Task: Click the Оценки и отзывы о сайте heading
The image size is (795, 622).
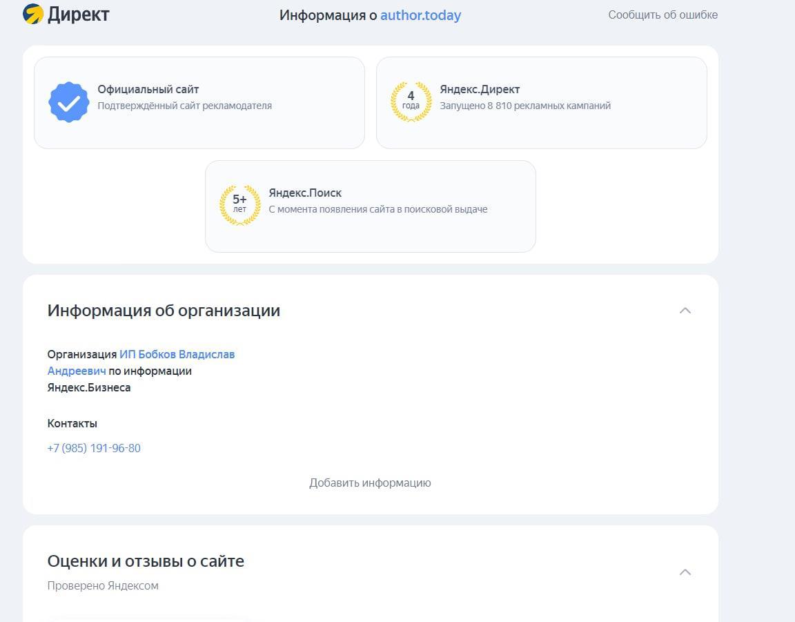Action: 146,561
